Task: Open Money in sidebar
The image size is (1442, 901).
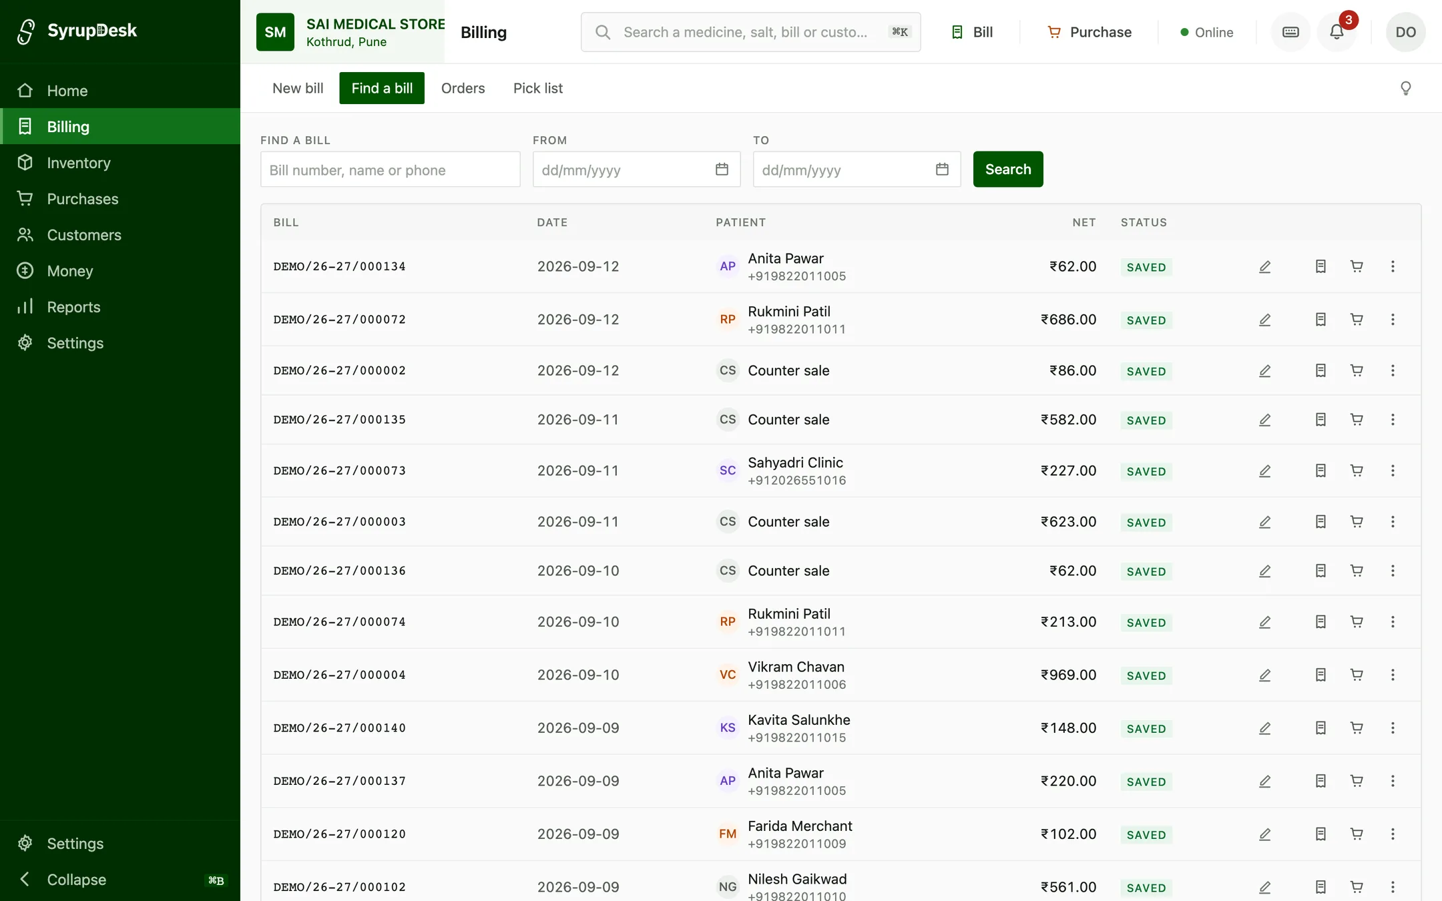Action: [120, 271]
